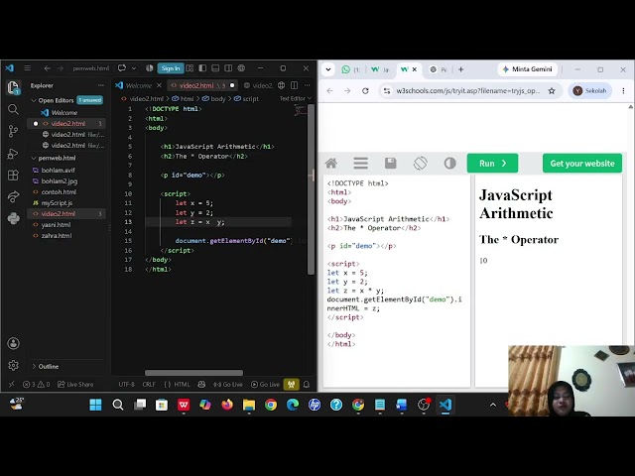Open Extensions view in VS Code
The image size is (635, 476).
(13, 176)
